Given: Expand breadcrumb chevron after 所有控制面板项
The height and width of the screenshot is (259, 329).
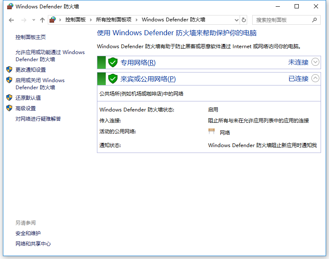Looking at the screenshot, I should [x=137, y=20].
